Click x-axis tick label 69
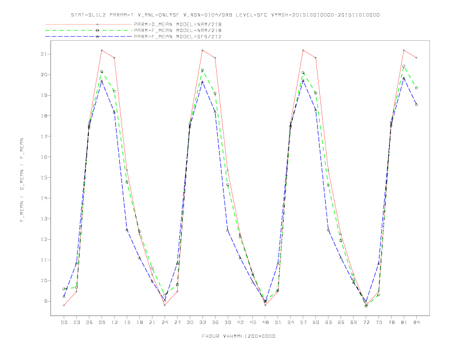This screenshot has height=351, width=454. 354,322
